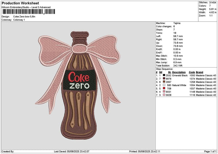The image size is (218, 154).
Task: Click the Coke Zero bottle embroidery preview
Action: coord(78,85)
